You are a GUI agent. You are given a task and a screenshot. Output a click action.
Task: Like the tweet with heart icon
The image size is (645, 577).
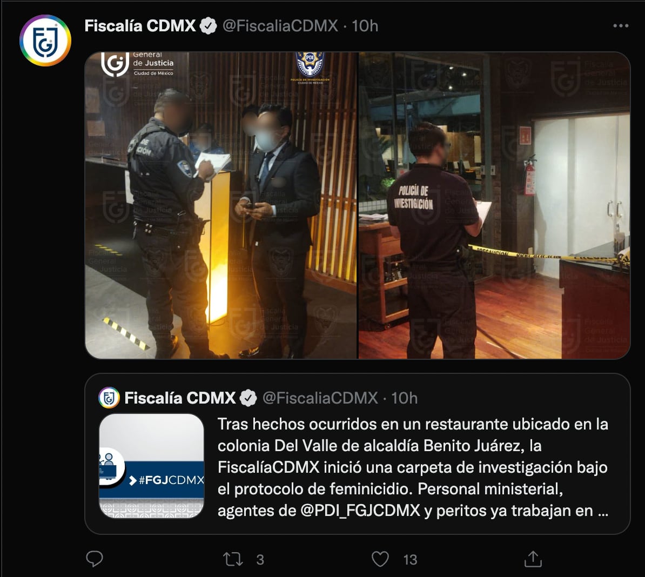click(x=380, y=559)
